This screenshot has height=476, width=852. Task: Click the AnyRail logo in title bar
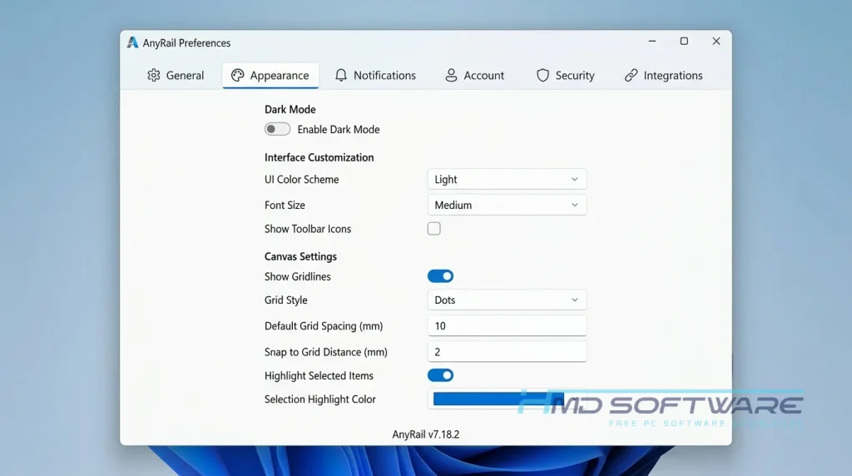[x=132, y=42]
